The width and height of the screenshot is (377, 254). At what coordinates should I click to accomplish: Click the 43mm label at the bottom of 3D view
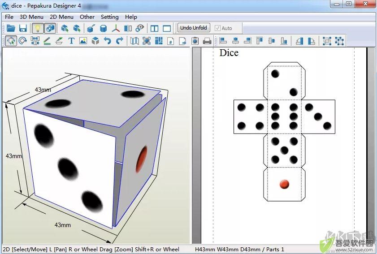point(62,225)
